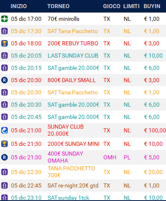166x201 pixels.
Task: Select the 400€ SUNDAY OMAHA row name
Action: click(65, 157)
